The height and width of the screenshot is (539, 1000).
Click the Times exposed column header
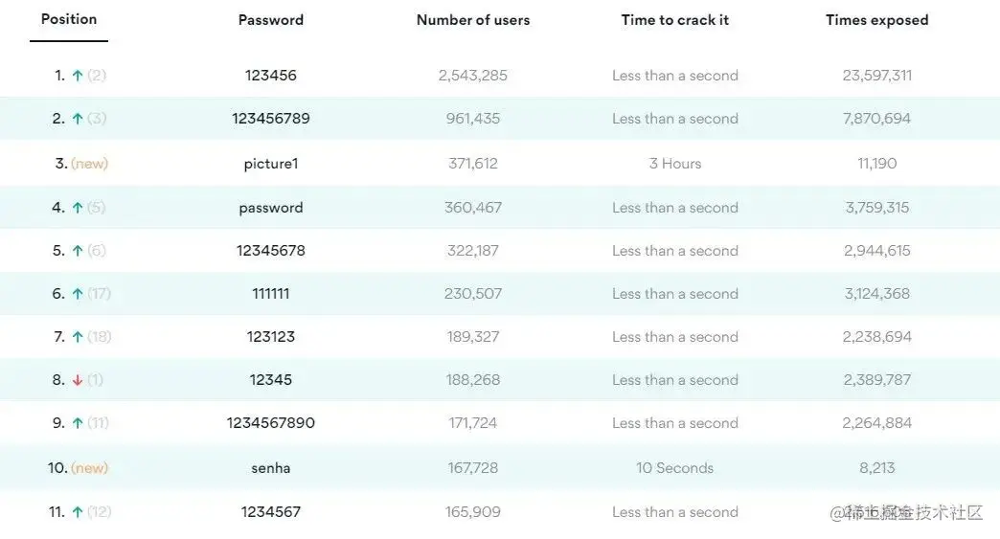[x=877, y=20]
